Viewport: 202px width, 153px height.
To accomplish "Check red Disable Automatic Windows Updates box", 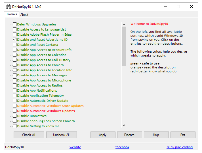I will [x=15, y=111].
